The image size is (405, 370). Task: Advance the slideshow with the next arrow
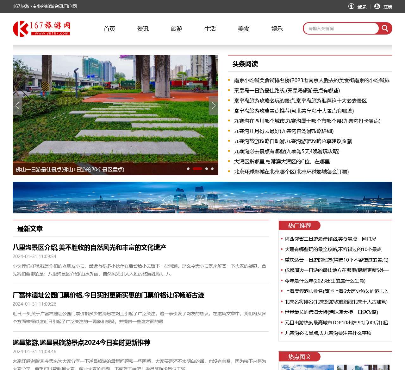pos(213,106)
